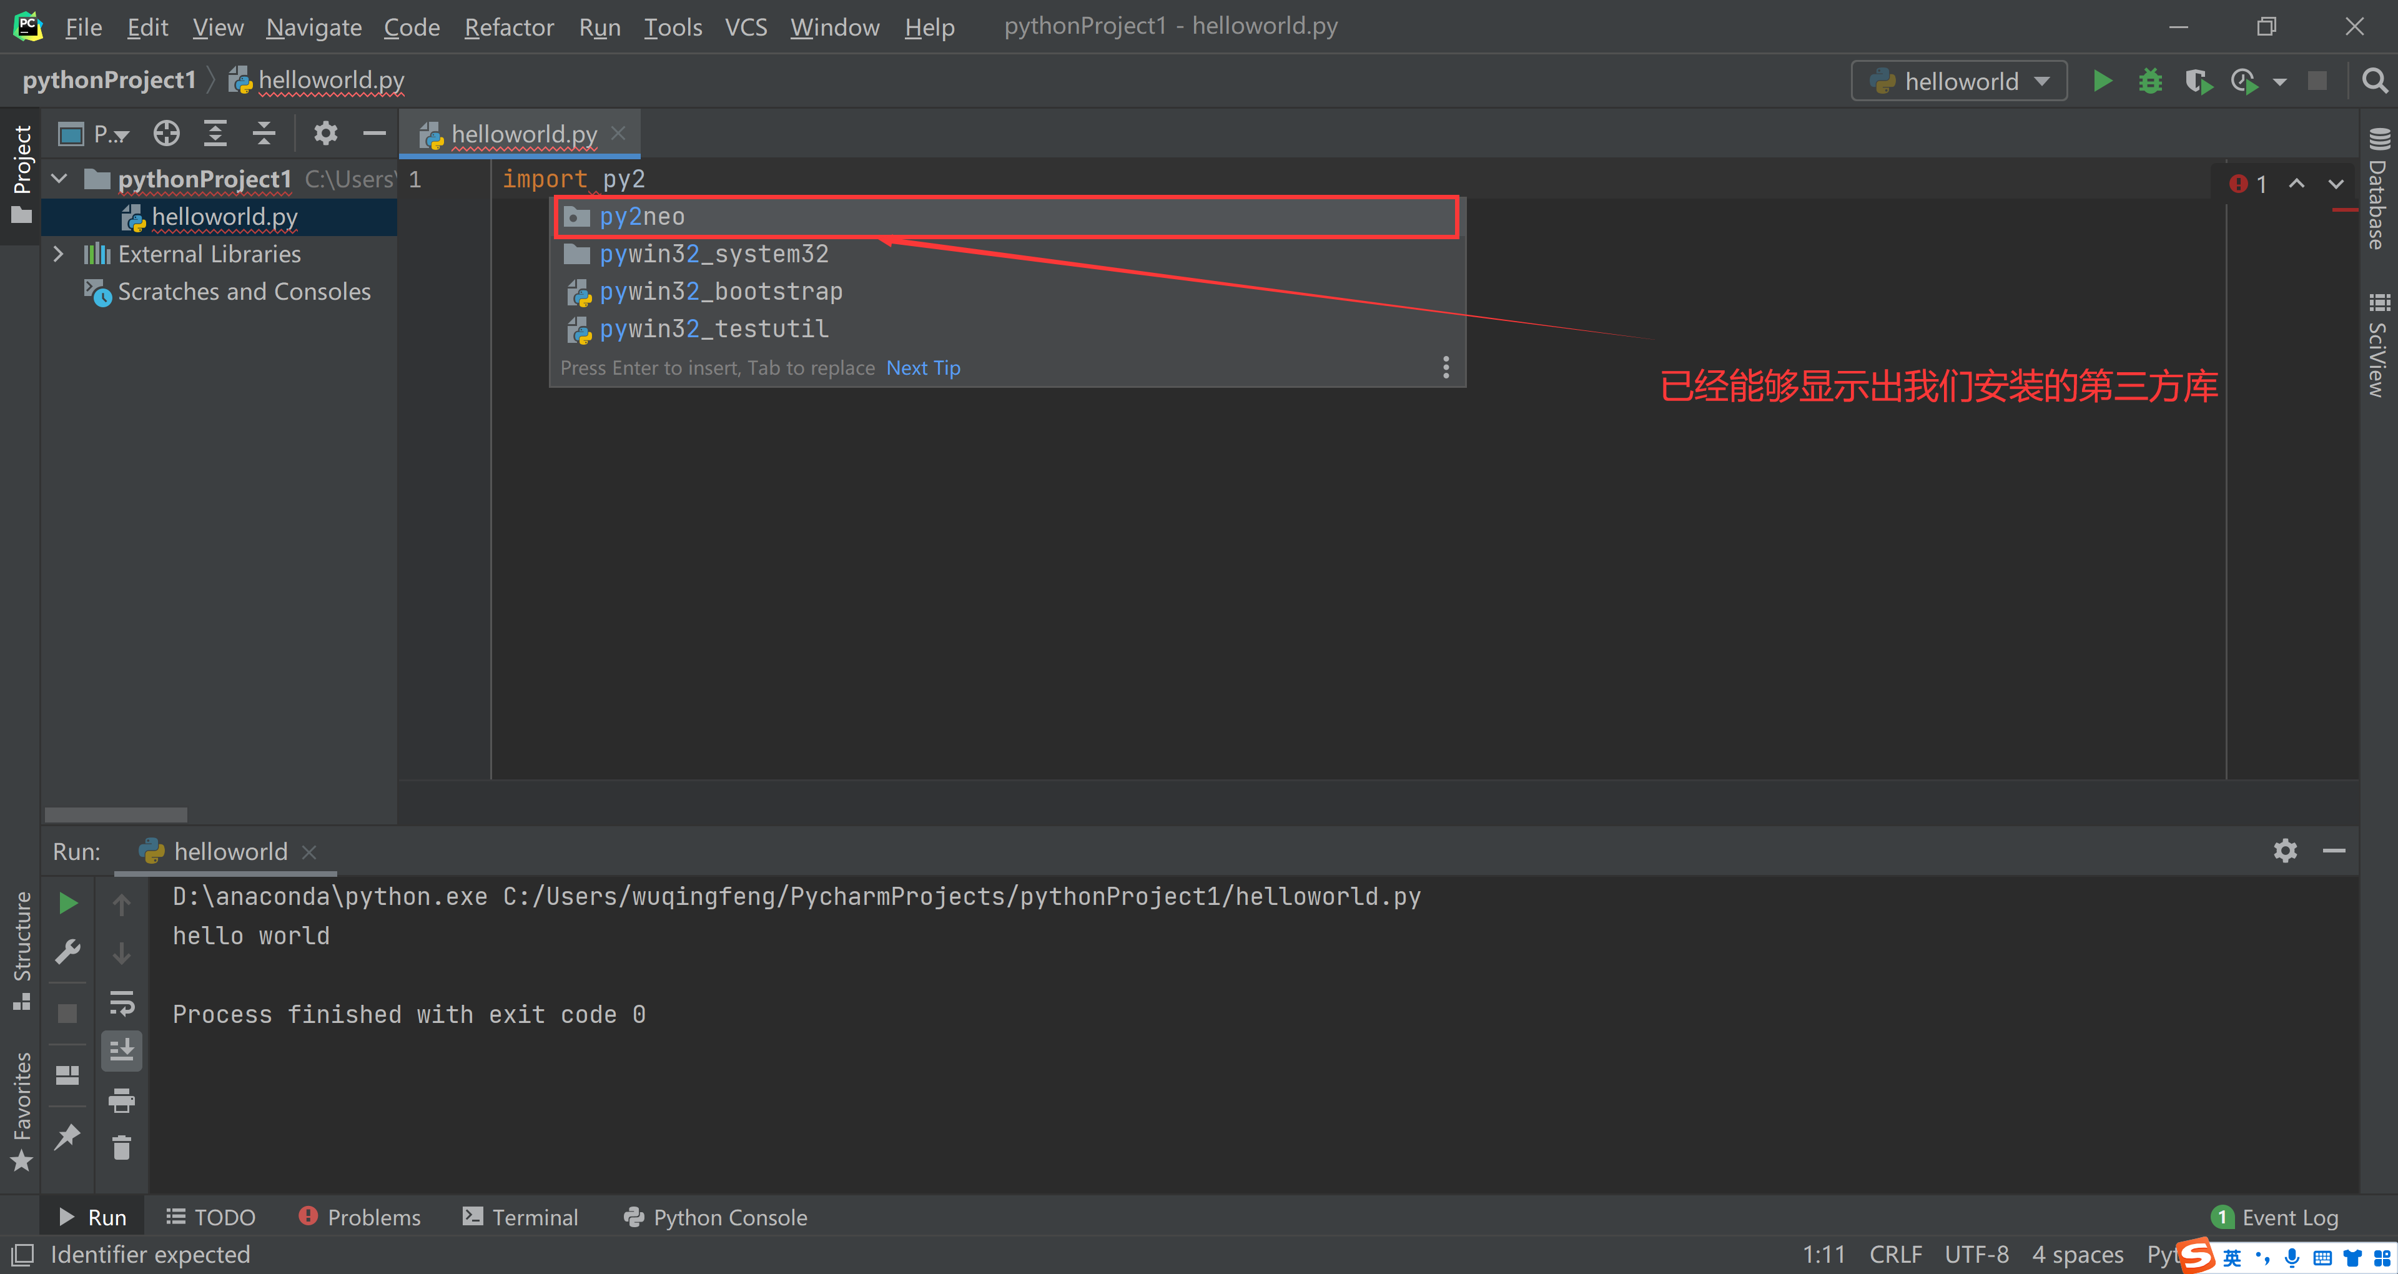Click the profile run icon in top toolbar
The height and width of the screenshot is (1274, 2398).
tap(2244, 81)
